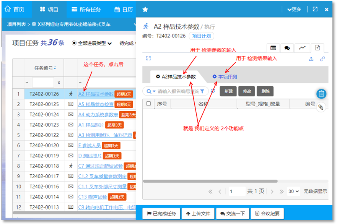Click the 新建 button
Screen dimensions: 337x224
coord(228,91)
